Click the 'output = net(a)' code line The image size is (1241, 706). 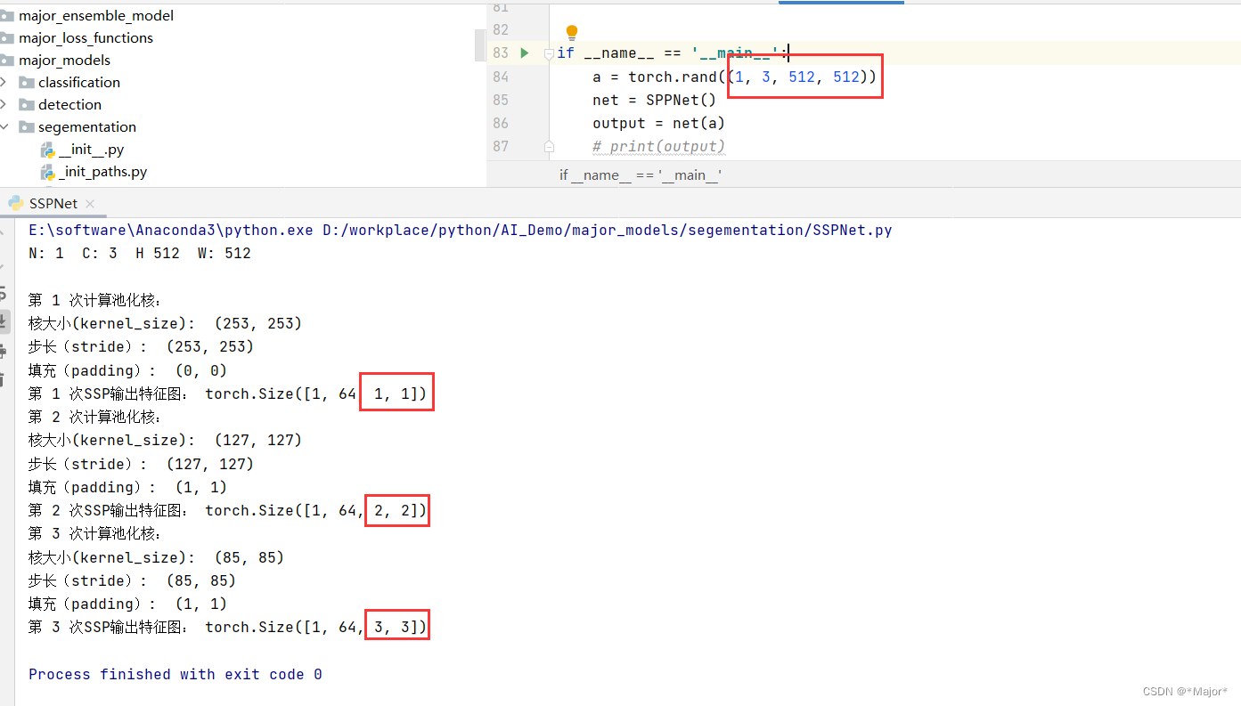click(658, 123)
